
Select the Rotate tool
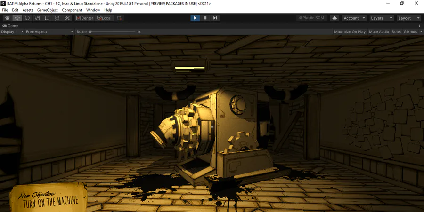[x=27, y=18]
